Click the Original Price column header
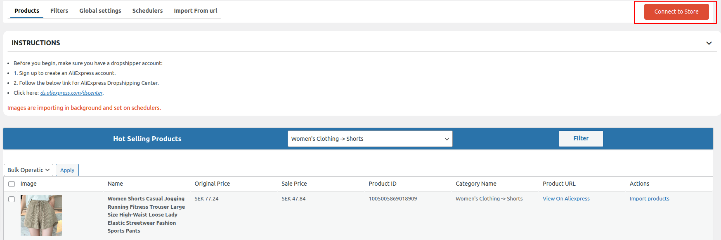 212,184
